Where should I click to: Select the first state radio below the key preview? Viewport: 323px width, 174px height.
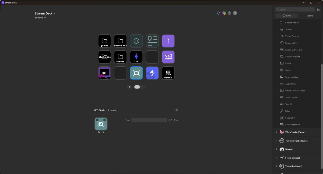coord(99,132)
